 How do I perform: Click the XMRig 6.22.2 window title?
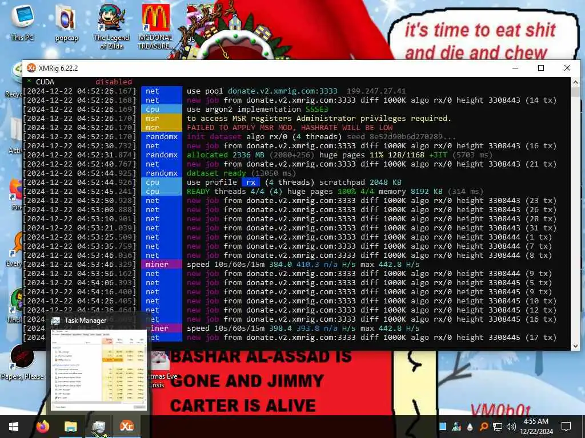(x=58, y=68)
